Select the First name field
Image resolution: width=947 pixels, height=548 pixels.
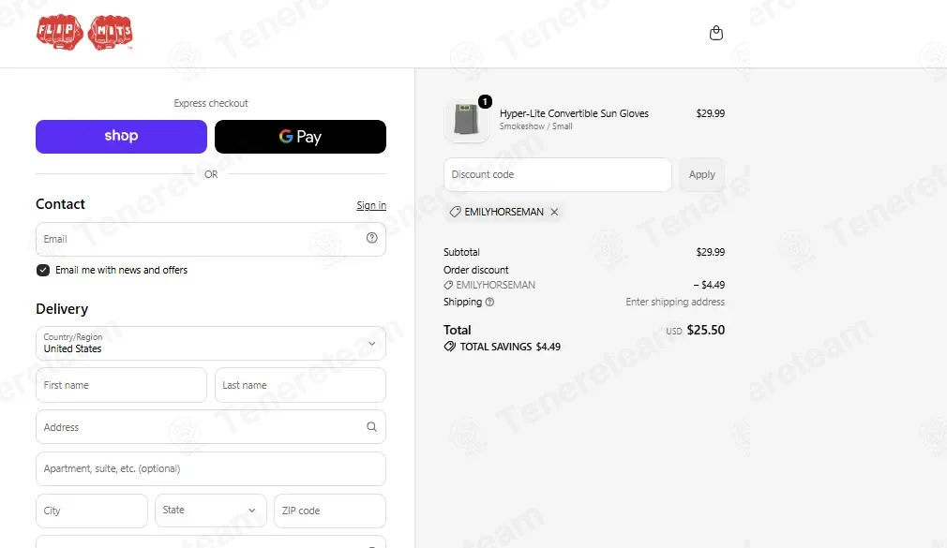[x=121, y=385]
